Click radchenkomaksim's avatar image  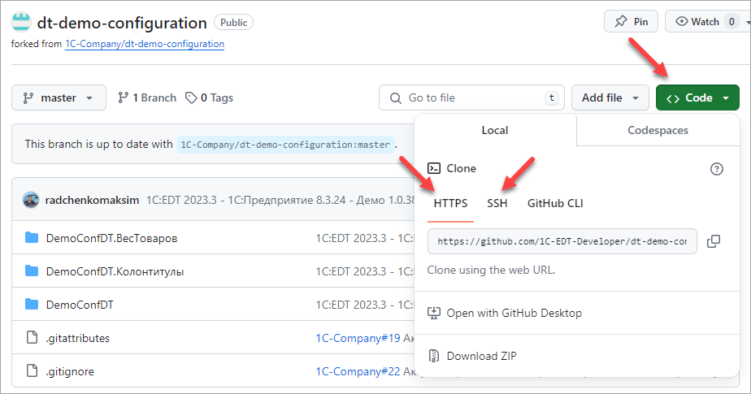[31, 199]
